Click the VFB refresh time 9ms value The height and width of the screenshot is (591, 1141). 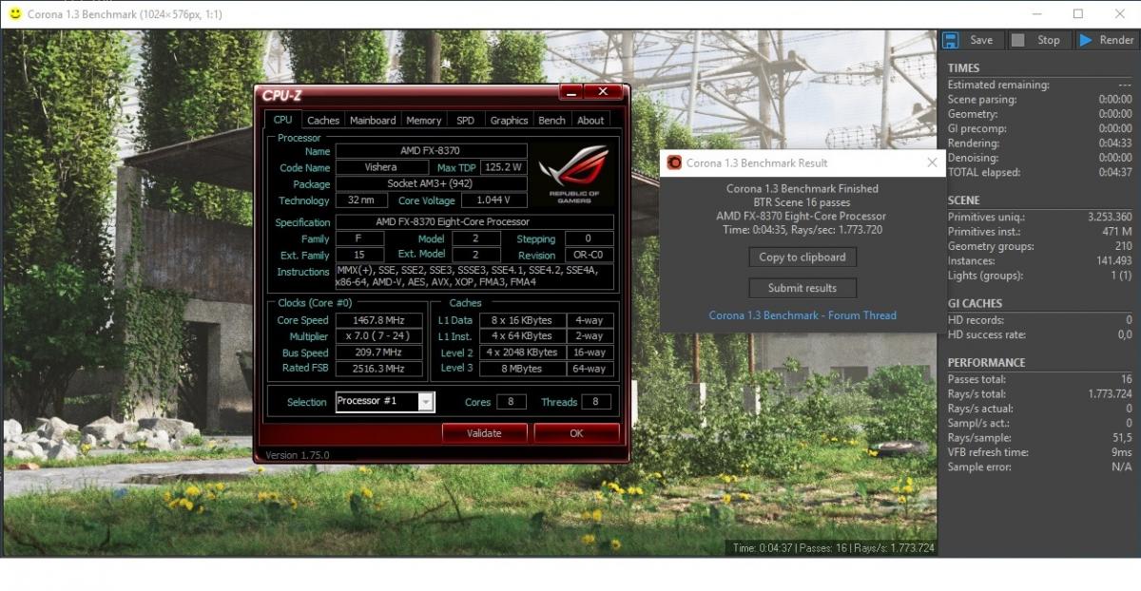[1122, 452]
